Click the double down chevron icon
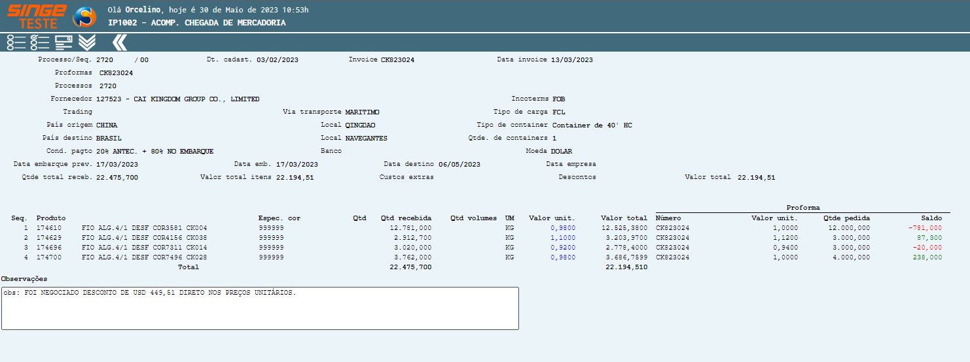Image resolution: width=970 pixels, height=362 pixels. click(87, 42)
